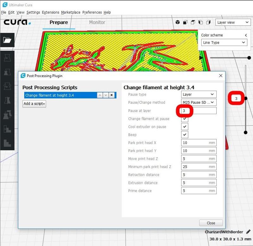
Task: Select the Support Blocker tool
Action: 7,129
